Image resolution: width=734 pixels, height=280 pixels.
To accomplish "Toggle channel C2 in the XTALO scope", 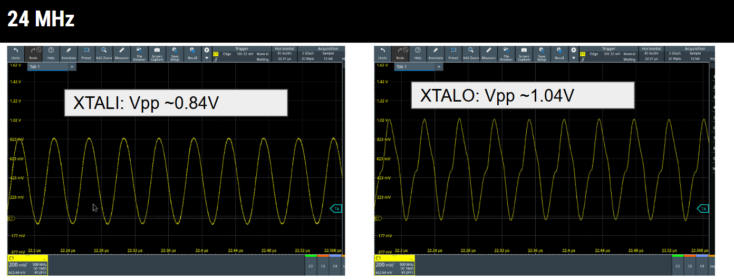I will pos(678,266).
